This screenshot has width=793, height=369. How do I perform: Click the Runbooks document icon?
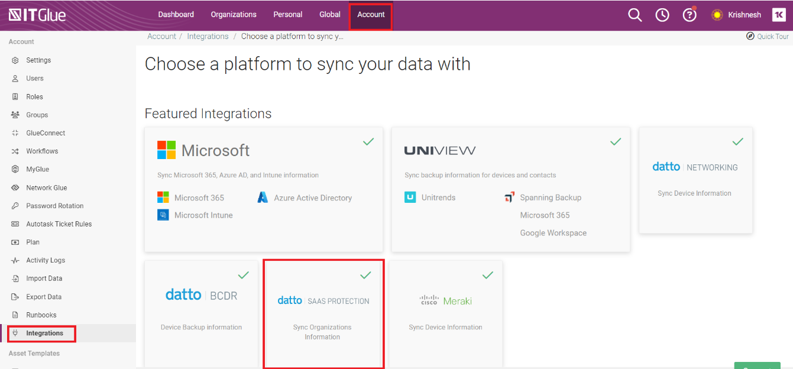pos(15,315)
